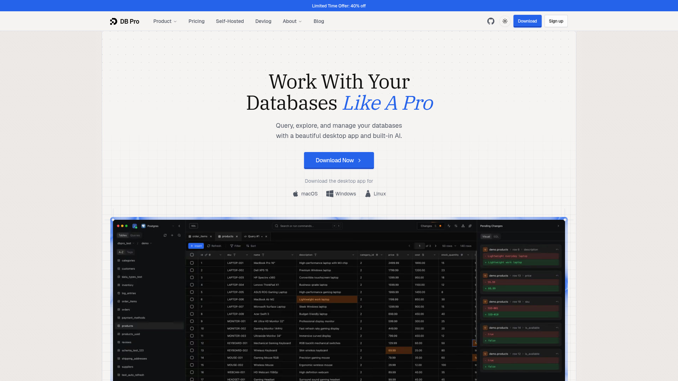678x381 pixels.
Task: Open the 50 rows page-size dropdown
Action: point(449,246)
